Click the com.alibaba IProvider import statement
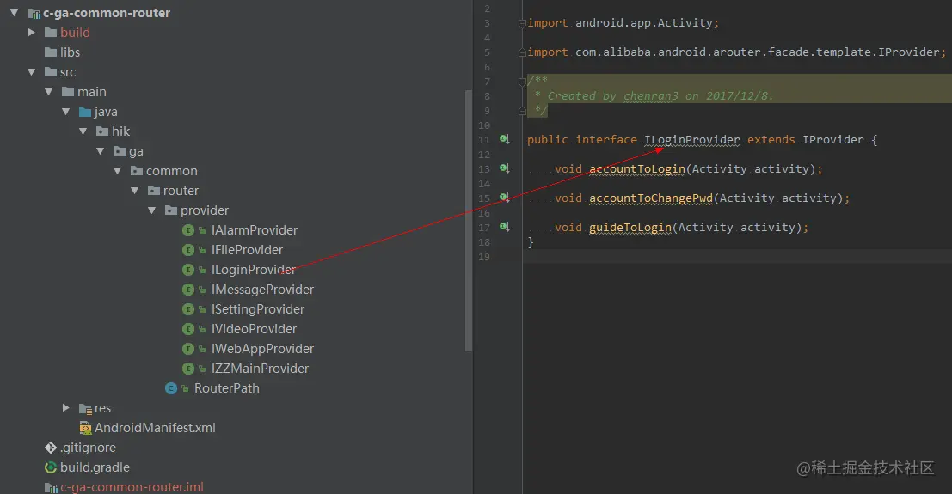Image resolution: width=952 pixels, height=494 pixels. tap(736, 52)
